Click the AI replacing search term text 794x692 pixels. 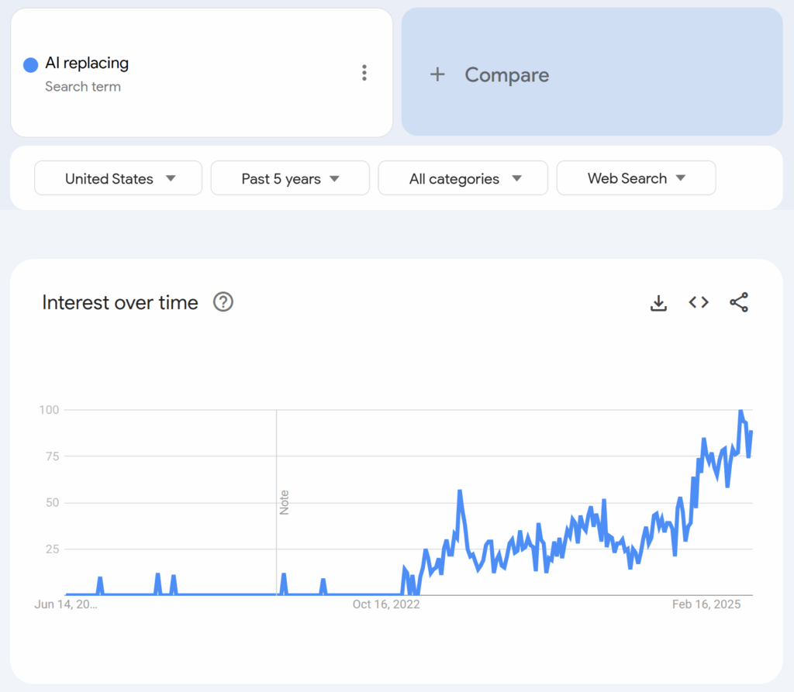[87, 63]
